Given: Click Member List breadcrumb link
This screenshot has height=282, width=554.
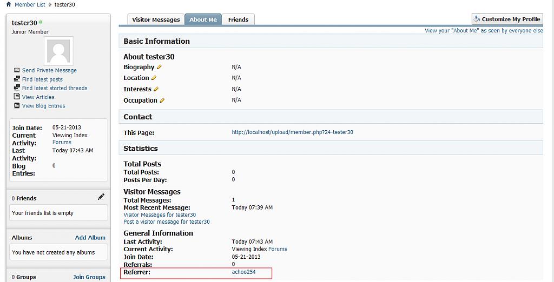Looking at the screenshot, I should pos(30,4).
